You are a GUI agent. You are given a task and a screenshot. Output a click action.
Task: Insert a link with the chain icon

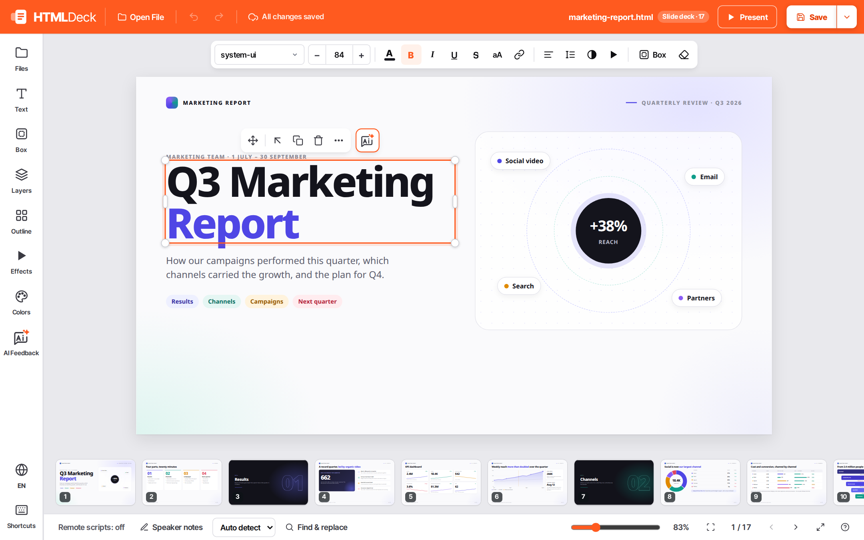[519, 55]
